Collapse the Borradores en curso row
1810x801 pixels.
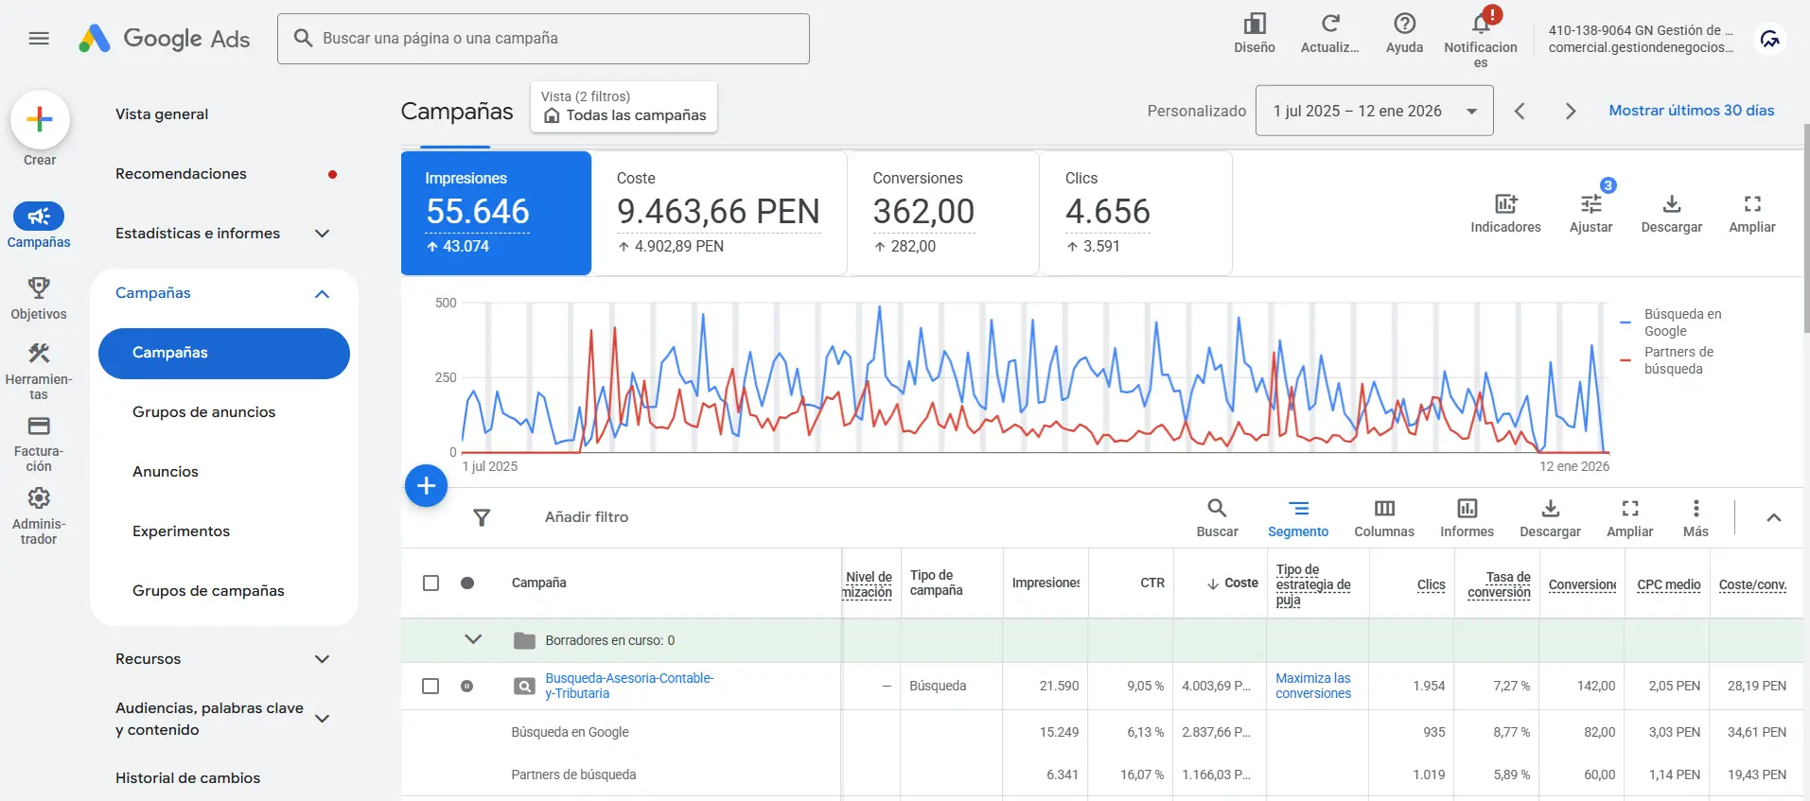click(473, 640)
